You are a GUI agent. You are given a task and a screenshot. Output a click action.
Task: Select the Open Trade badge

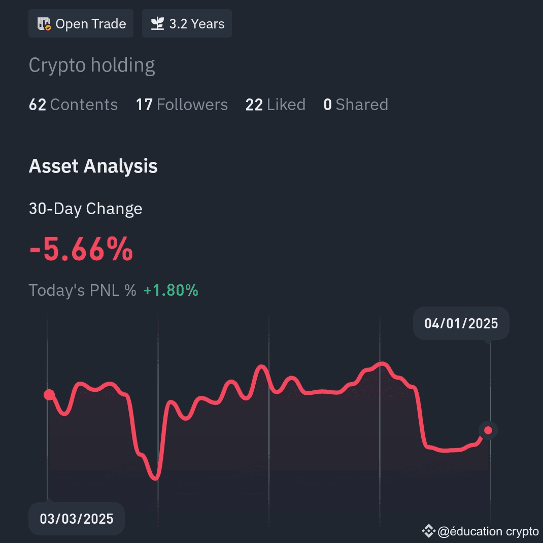point(81,23)
